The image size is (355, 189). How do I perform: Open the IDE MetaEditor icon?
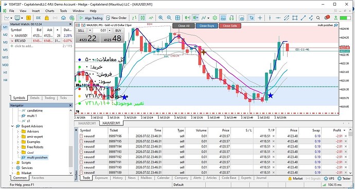point(38,18)
